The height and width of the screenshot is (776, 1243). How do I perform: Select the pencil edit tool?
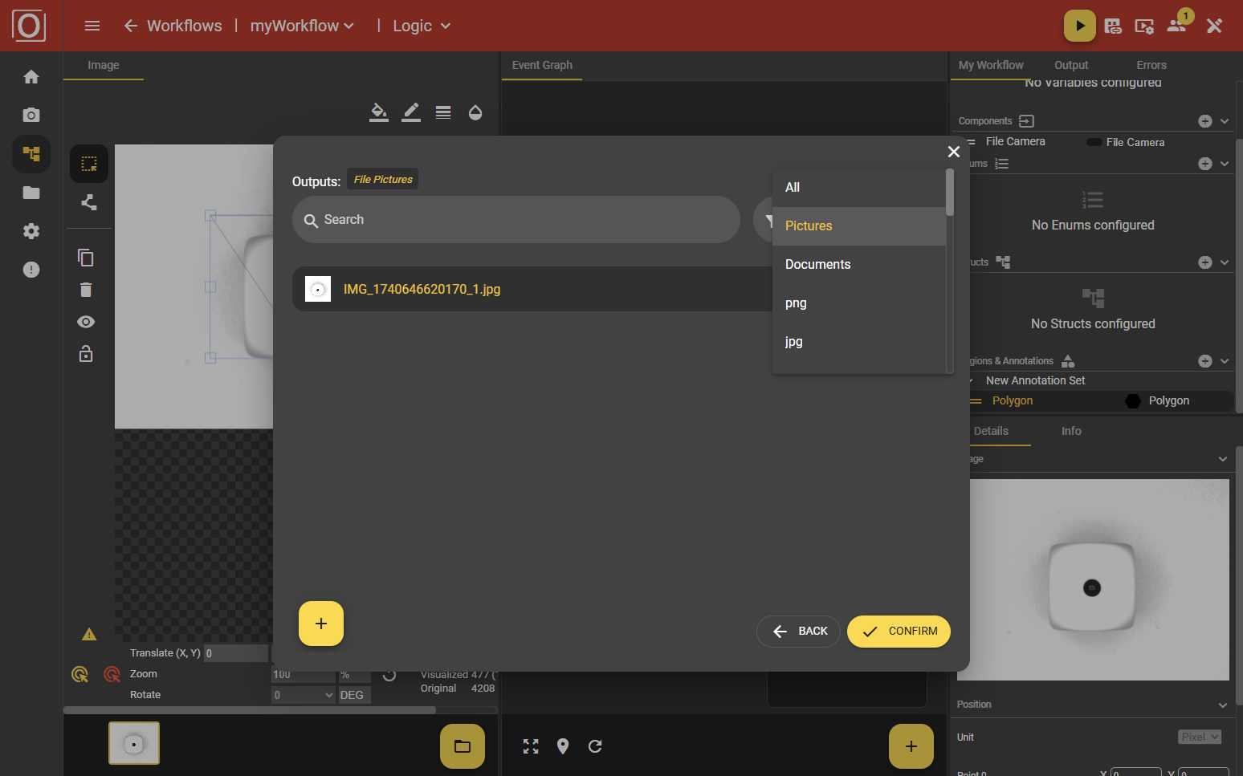pos(411,112)
